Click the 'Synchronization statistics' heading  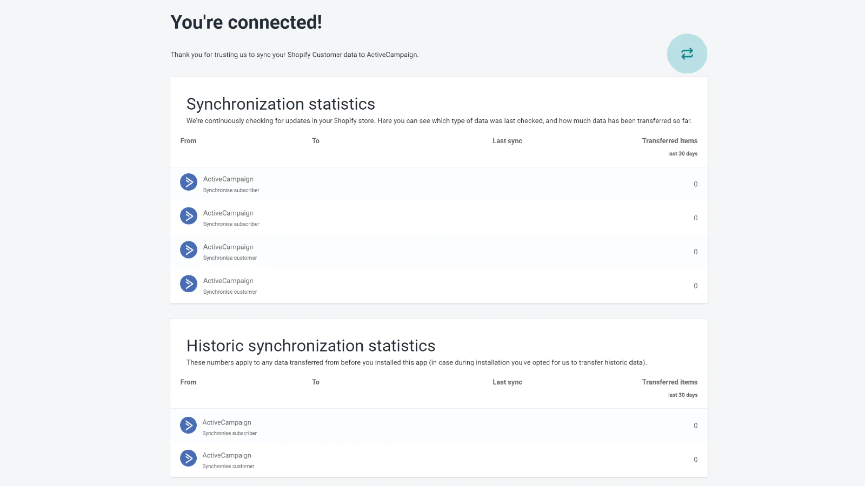[x=281, y=104]
